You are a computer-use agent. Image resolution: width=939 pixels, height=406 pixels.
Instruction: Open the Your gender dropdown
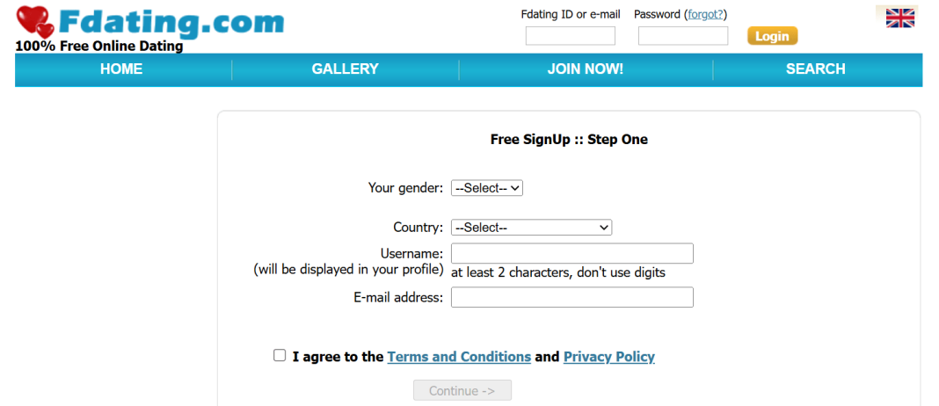coord(487,188)
